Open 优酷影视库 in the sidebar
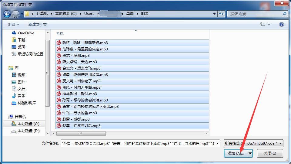Image resolution: width=291 pixels, height=164 pixels. [24, 103]
